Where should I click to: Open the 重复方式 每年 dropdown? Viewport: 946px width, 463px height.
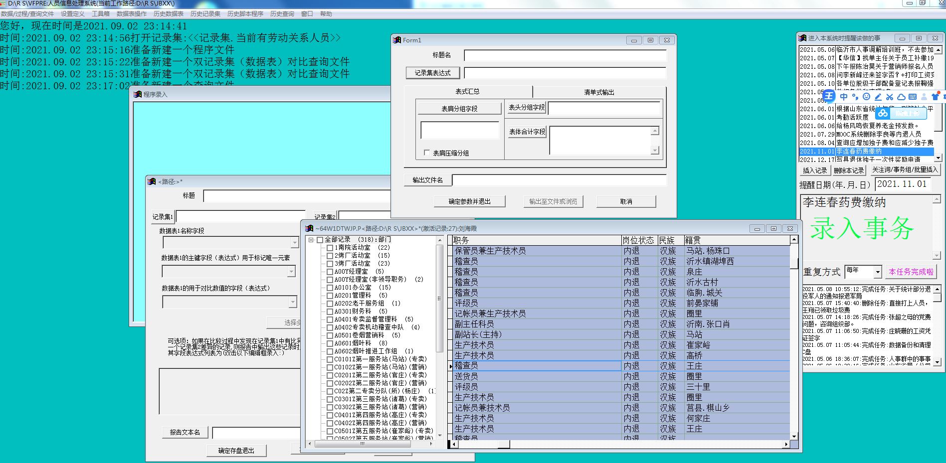pyautogui.click(x=877, y=272)
